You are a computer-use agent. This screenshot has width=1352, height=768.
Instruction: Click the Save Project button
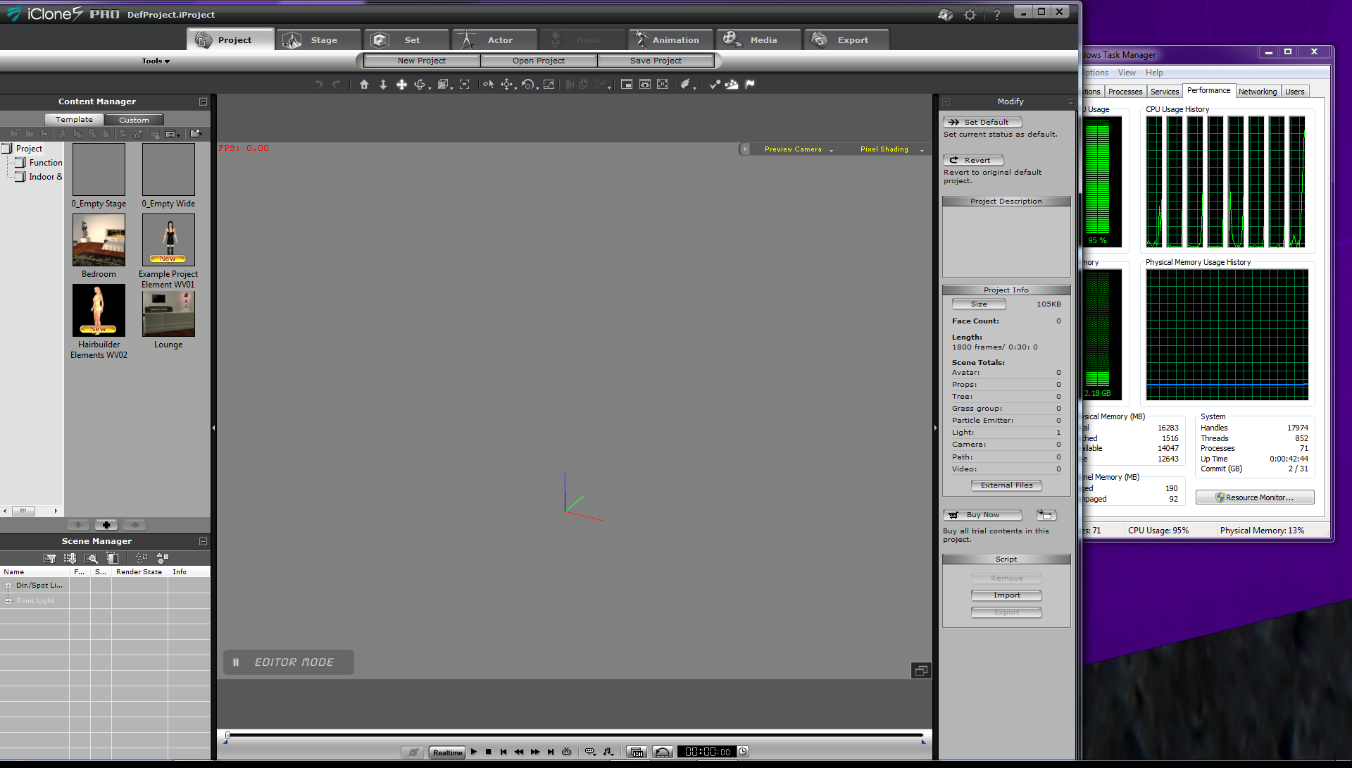[656, 61]
